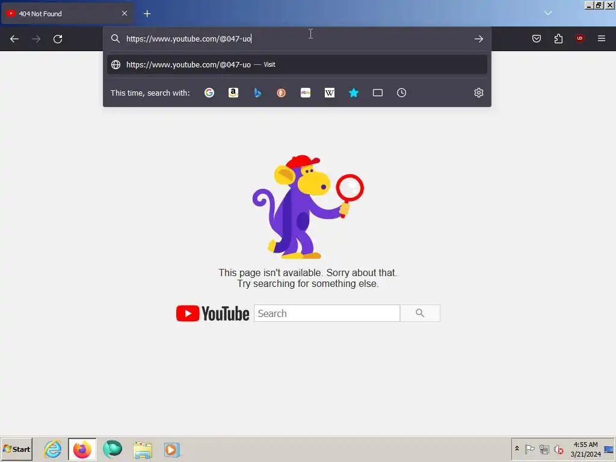Image resolution: width=616 pixels, height=462 pixels.
Task: Search history with the clock icon
Action: tap(401, 93)
